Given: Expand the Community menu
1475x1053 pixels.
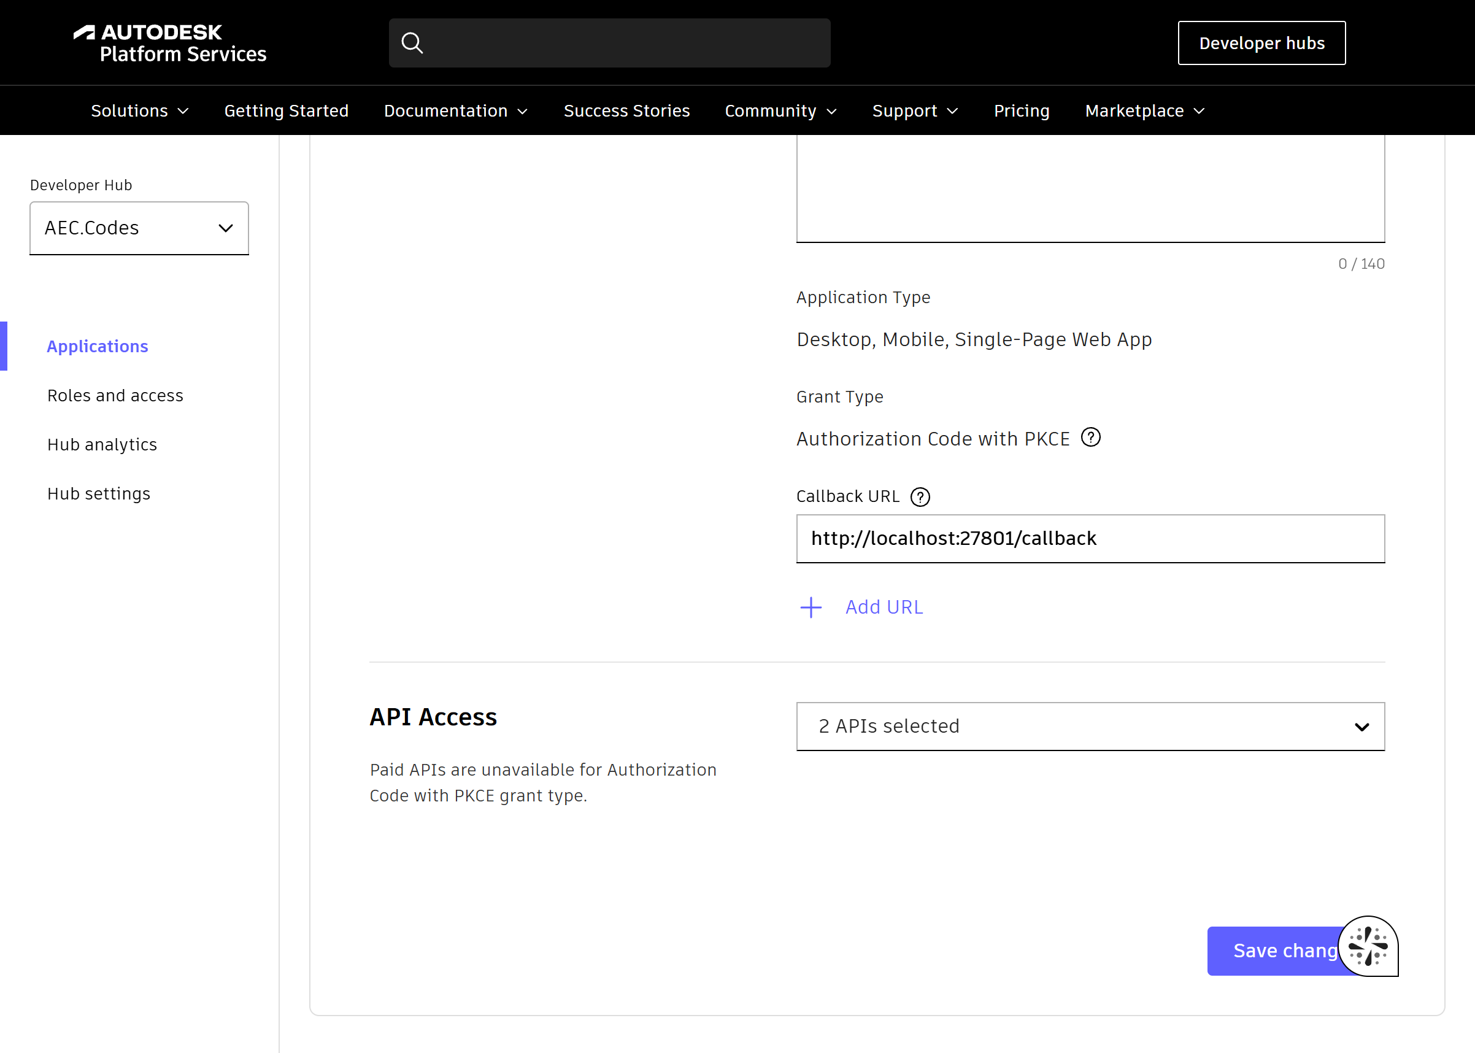Looking at the screenshot, I should 780,111.
